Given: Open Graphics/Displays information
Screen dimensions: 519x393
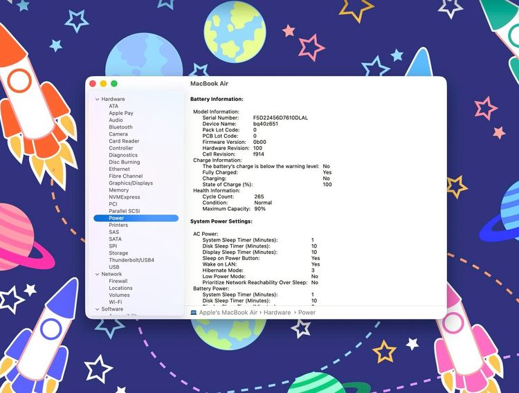Looking at the screenshot, I should coord(131,183).
